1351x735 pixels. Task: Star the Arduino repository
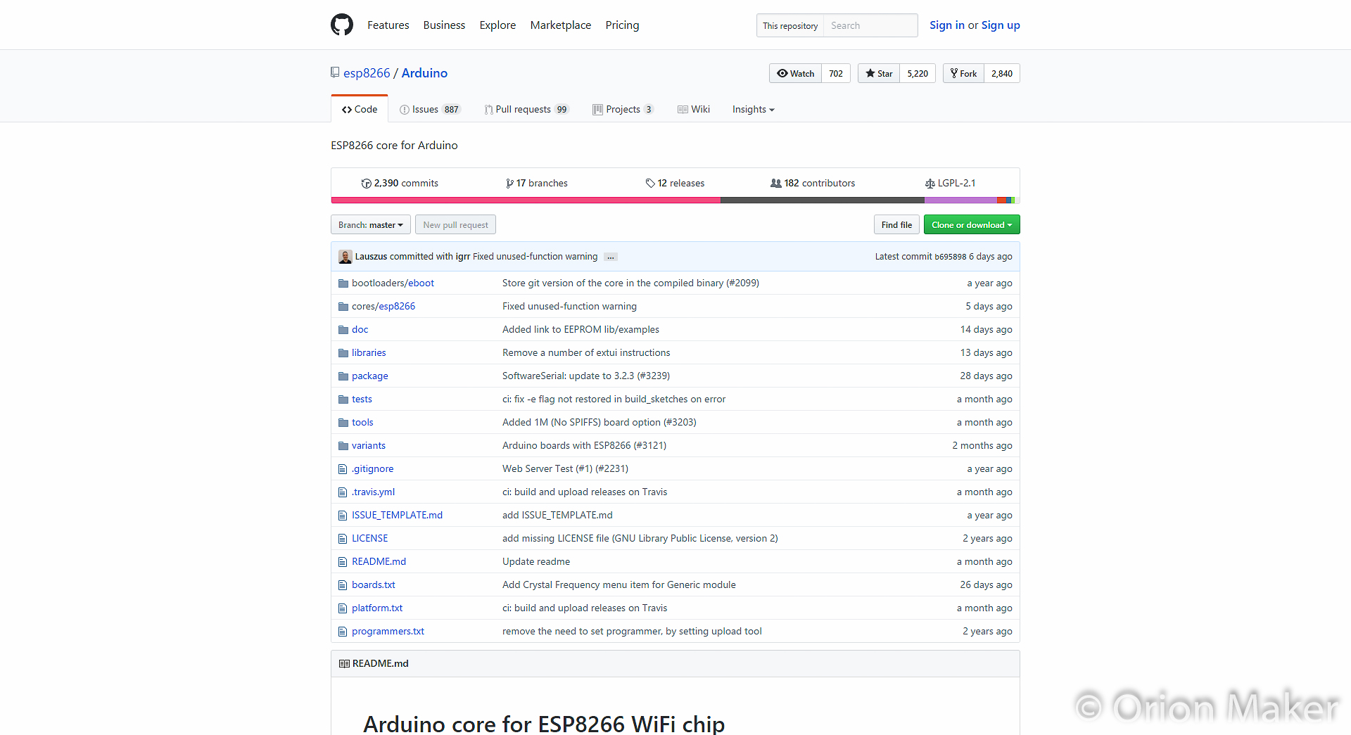[x=879, y=73]
